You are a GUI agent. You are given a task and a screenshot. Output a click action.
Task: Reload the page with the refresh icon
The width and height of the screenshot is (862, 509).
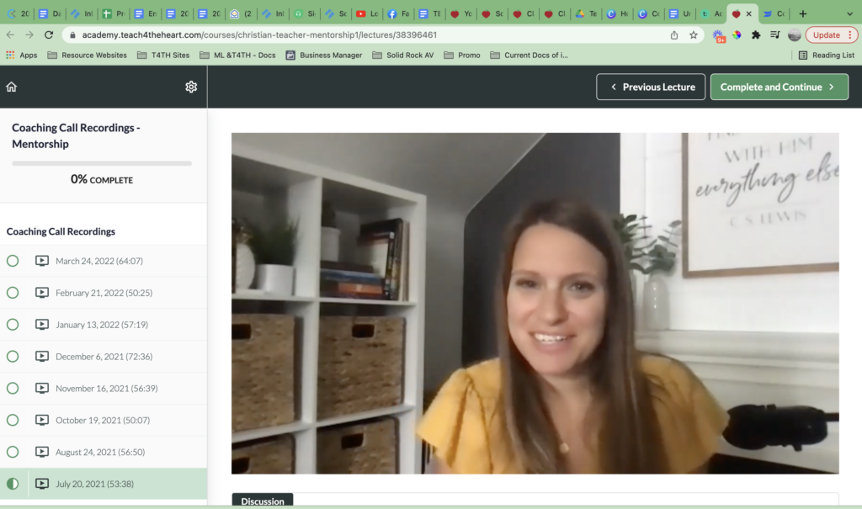49,34
